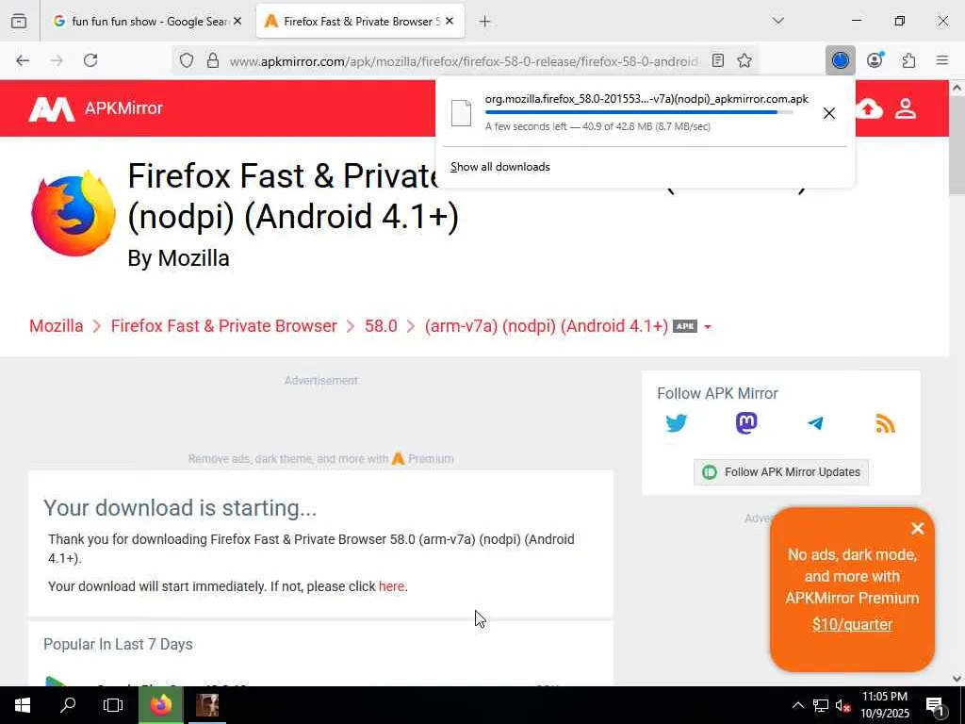This screenshot has width=965, height=724.
Task: Show hidden system tray icons
Action: [x=797, y=705]
